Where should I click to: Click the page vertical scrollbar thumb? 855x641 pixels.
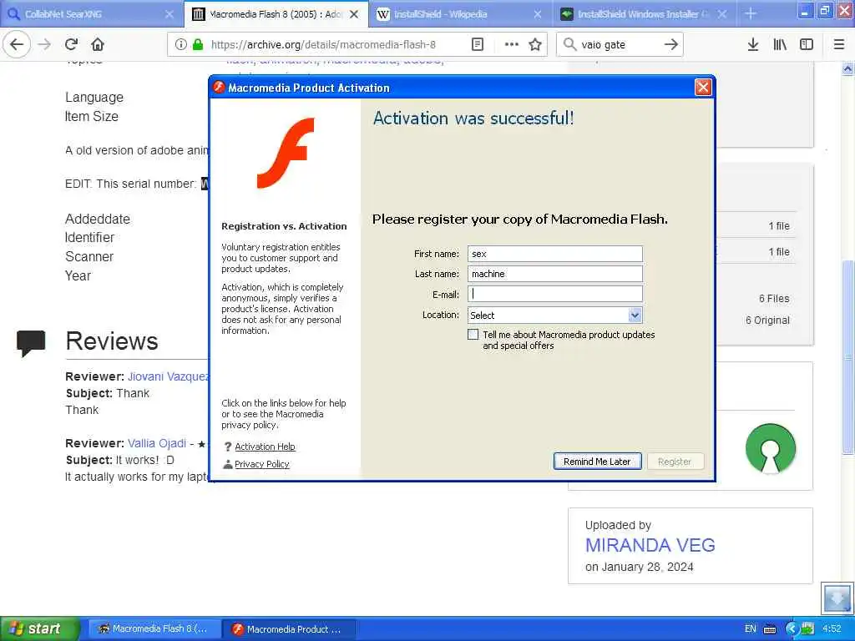pyautogui.click(x=847, y=357)
